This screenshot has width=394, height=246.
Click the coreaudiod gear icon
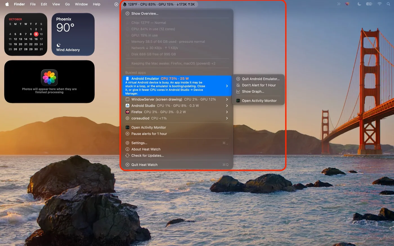point(127,118)
